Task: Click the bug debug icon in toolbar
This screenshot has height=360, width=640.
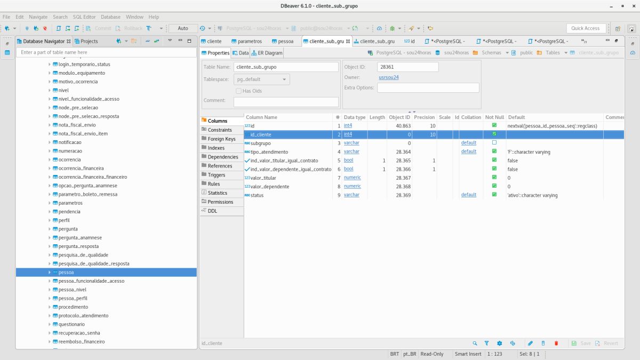Action: pyautogui.click(x=392, y=28)
